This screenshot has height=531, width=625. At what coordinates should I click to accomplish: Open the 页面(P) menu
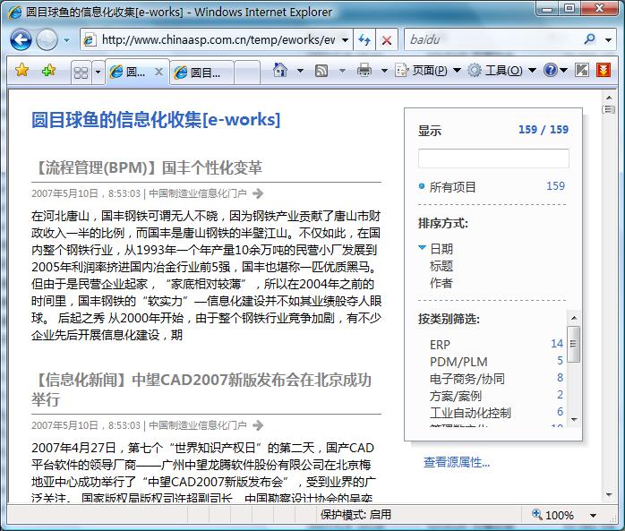point(428,71)
